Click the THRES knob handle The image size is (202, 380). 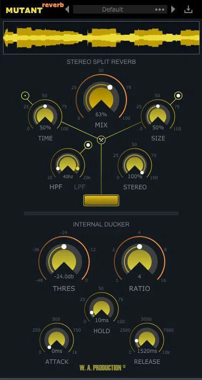tap(64, 247)
